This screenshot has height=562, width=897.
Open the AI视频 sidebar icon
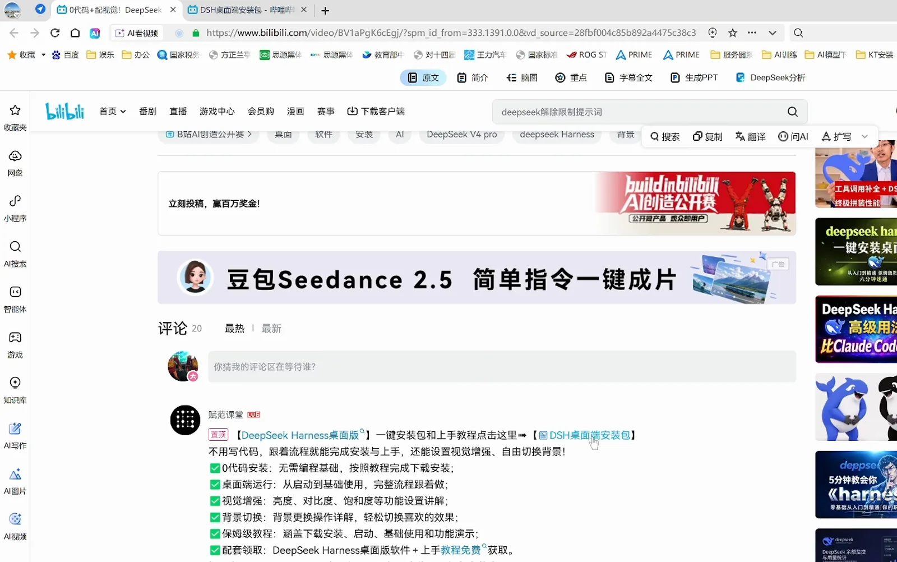pyautogui.click(x=15, y=526)
